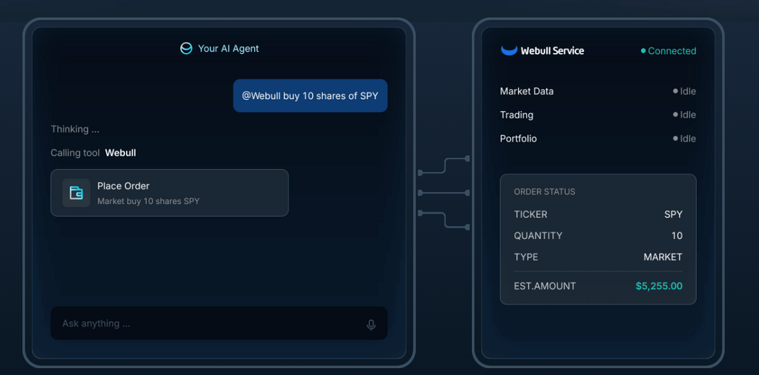
Task: Click the QUANTITY value '10'
Action: click(x=677, y=236)
